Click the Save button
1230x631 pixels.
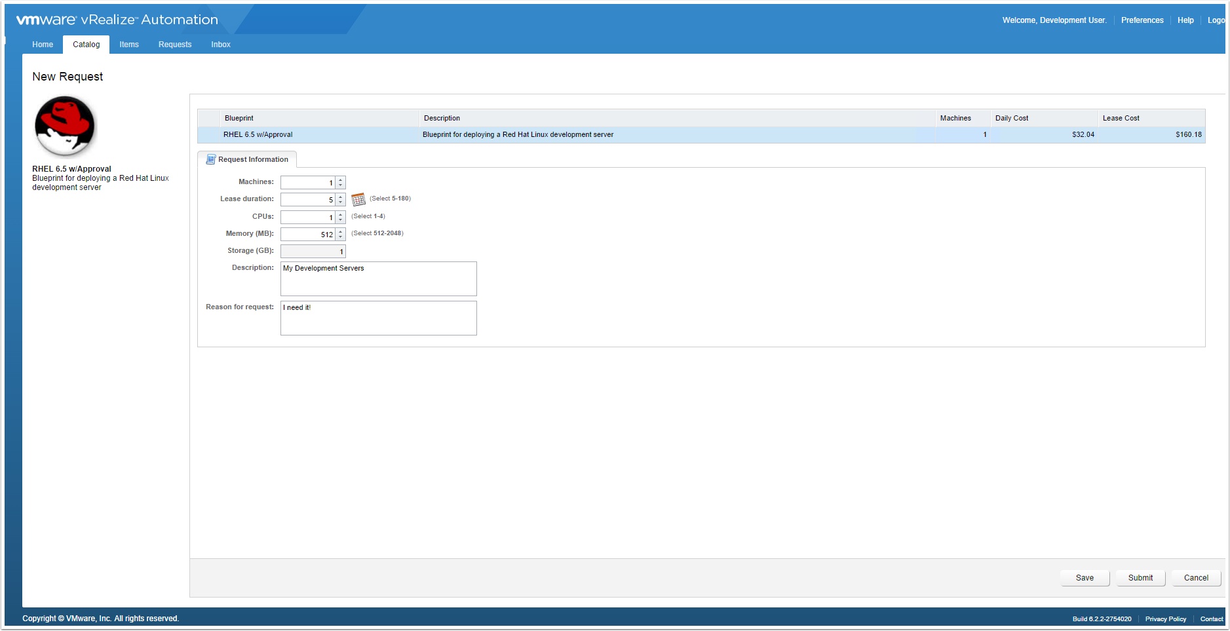[1085, 578]
